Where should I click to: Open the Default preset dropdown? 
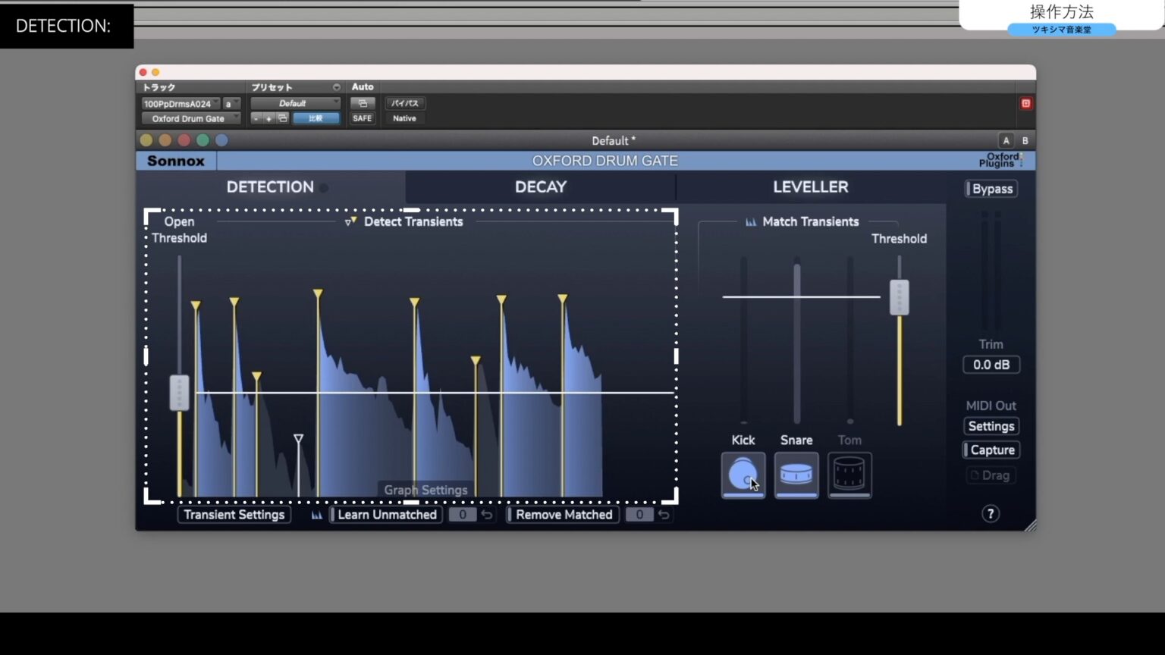[x=295, y=102]
